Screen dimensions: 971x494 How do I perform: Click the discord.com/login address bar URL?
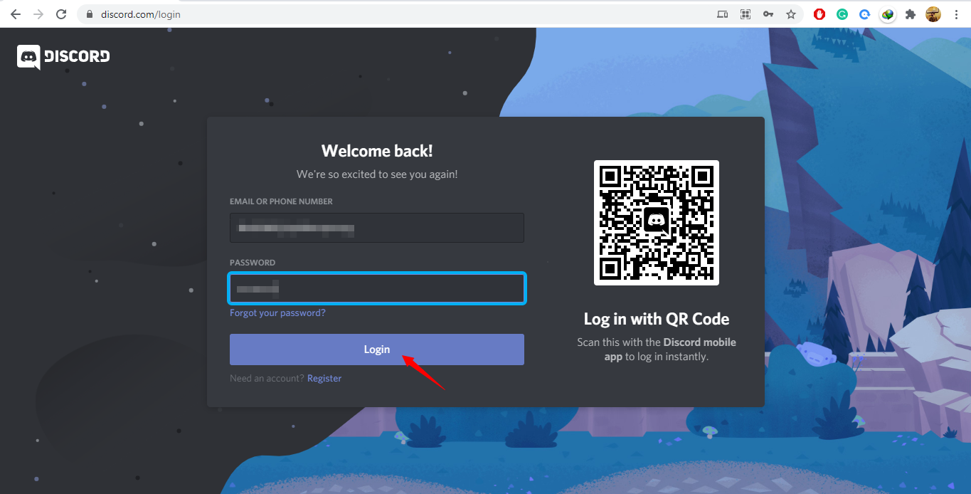(141, 14)
